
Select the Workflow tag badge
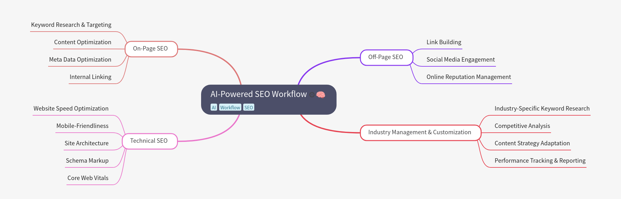click(230, 107)
